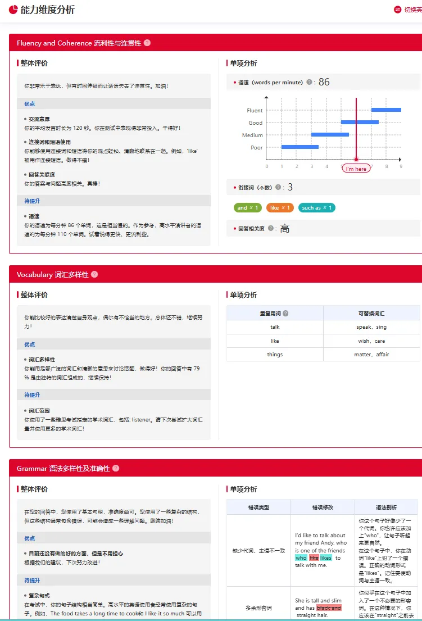The image size is (422, 621).
Task: Click the 'I'm here' marker on the speed chart
Action: tap(356, 169)
